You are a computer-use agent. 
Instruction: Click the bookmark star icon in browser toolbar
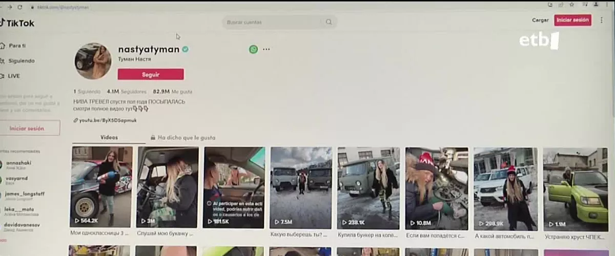tap(571, 5)
